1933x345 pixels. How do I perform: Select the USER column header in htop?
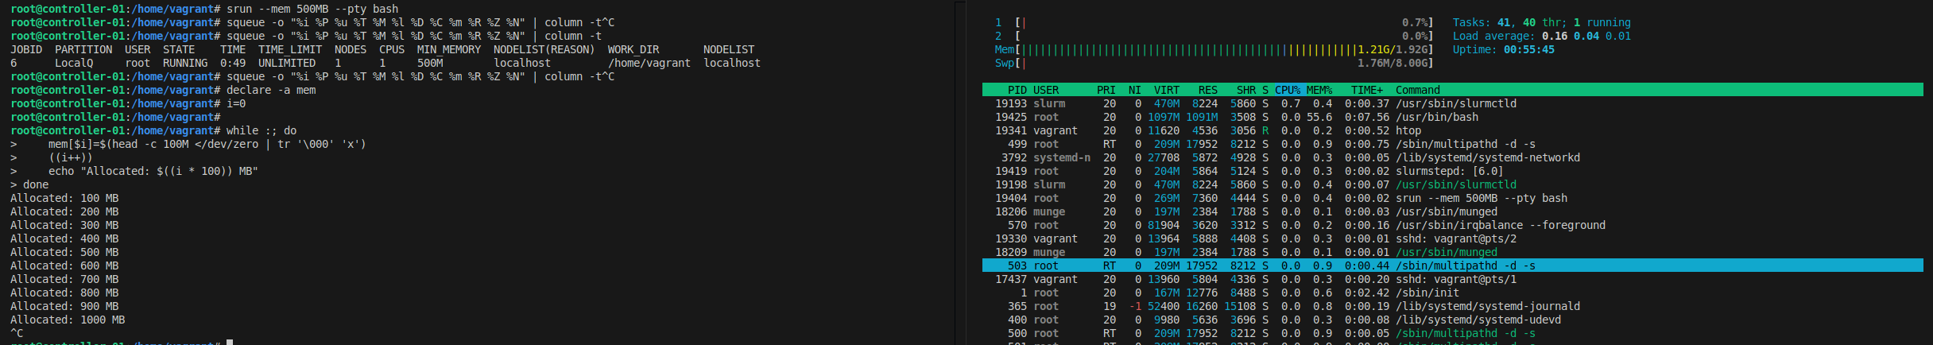click(x=1046, y=90)
